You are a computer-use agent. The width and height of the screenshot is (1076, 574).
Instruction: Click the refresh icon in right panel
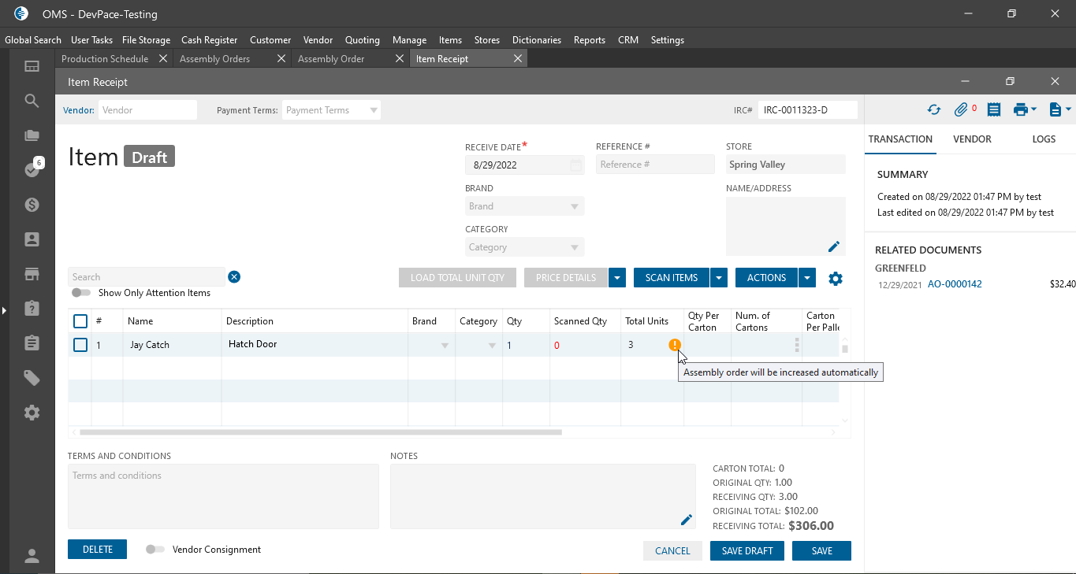coord(934,110)
